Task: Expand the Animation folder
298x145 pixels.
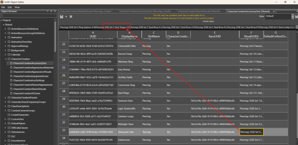Action: [x=5, y=37]
